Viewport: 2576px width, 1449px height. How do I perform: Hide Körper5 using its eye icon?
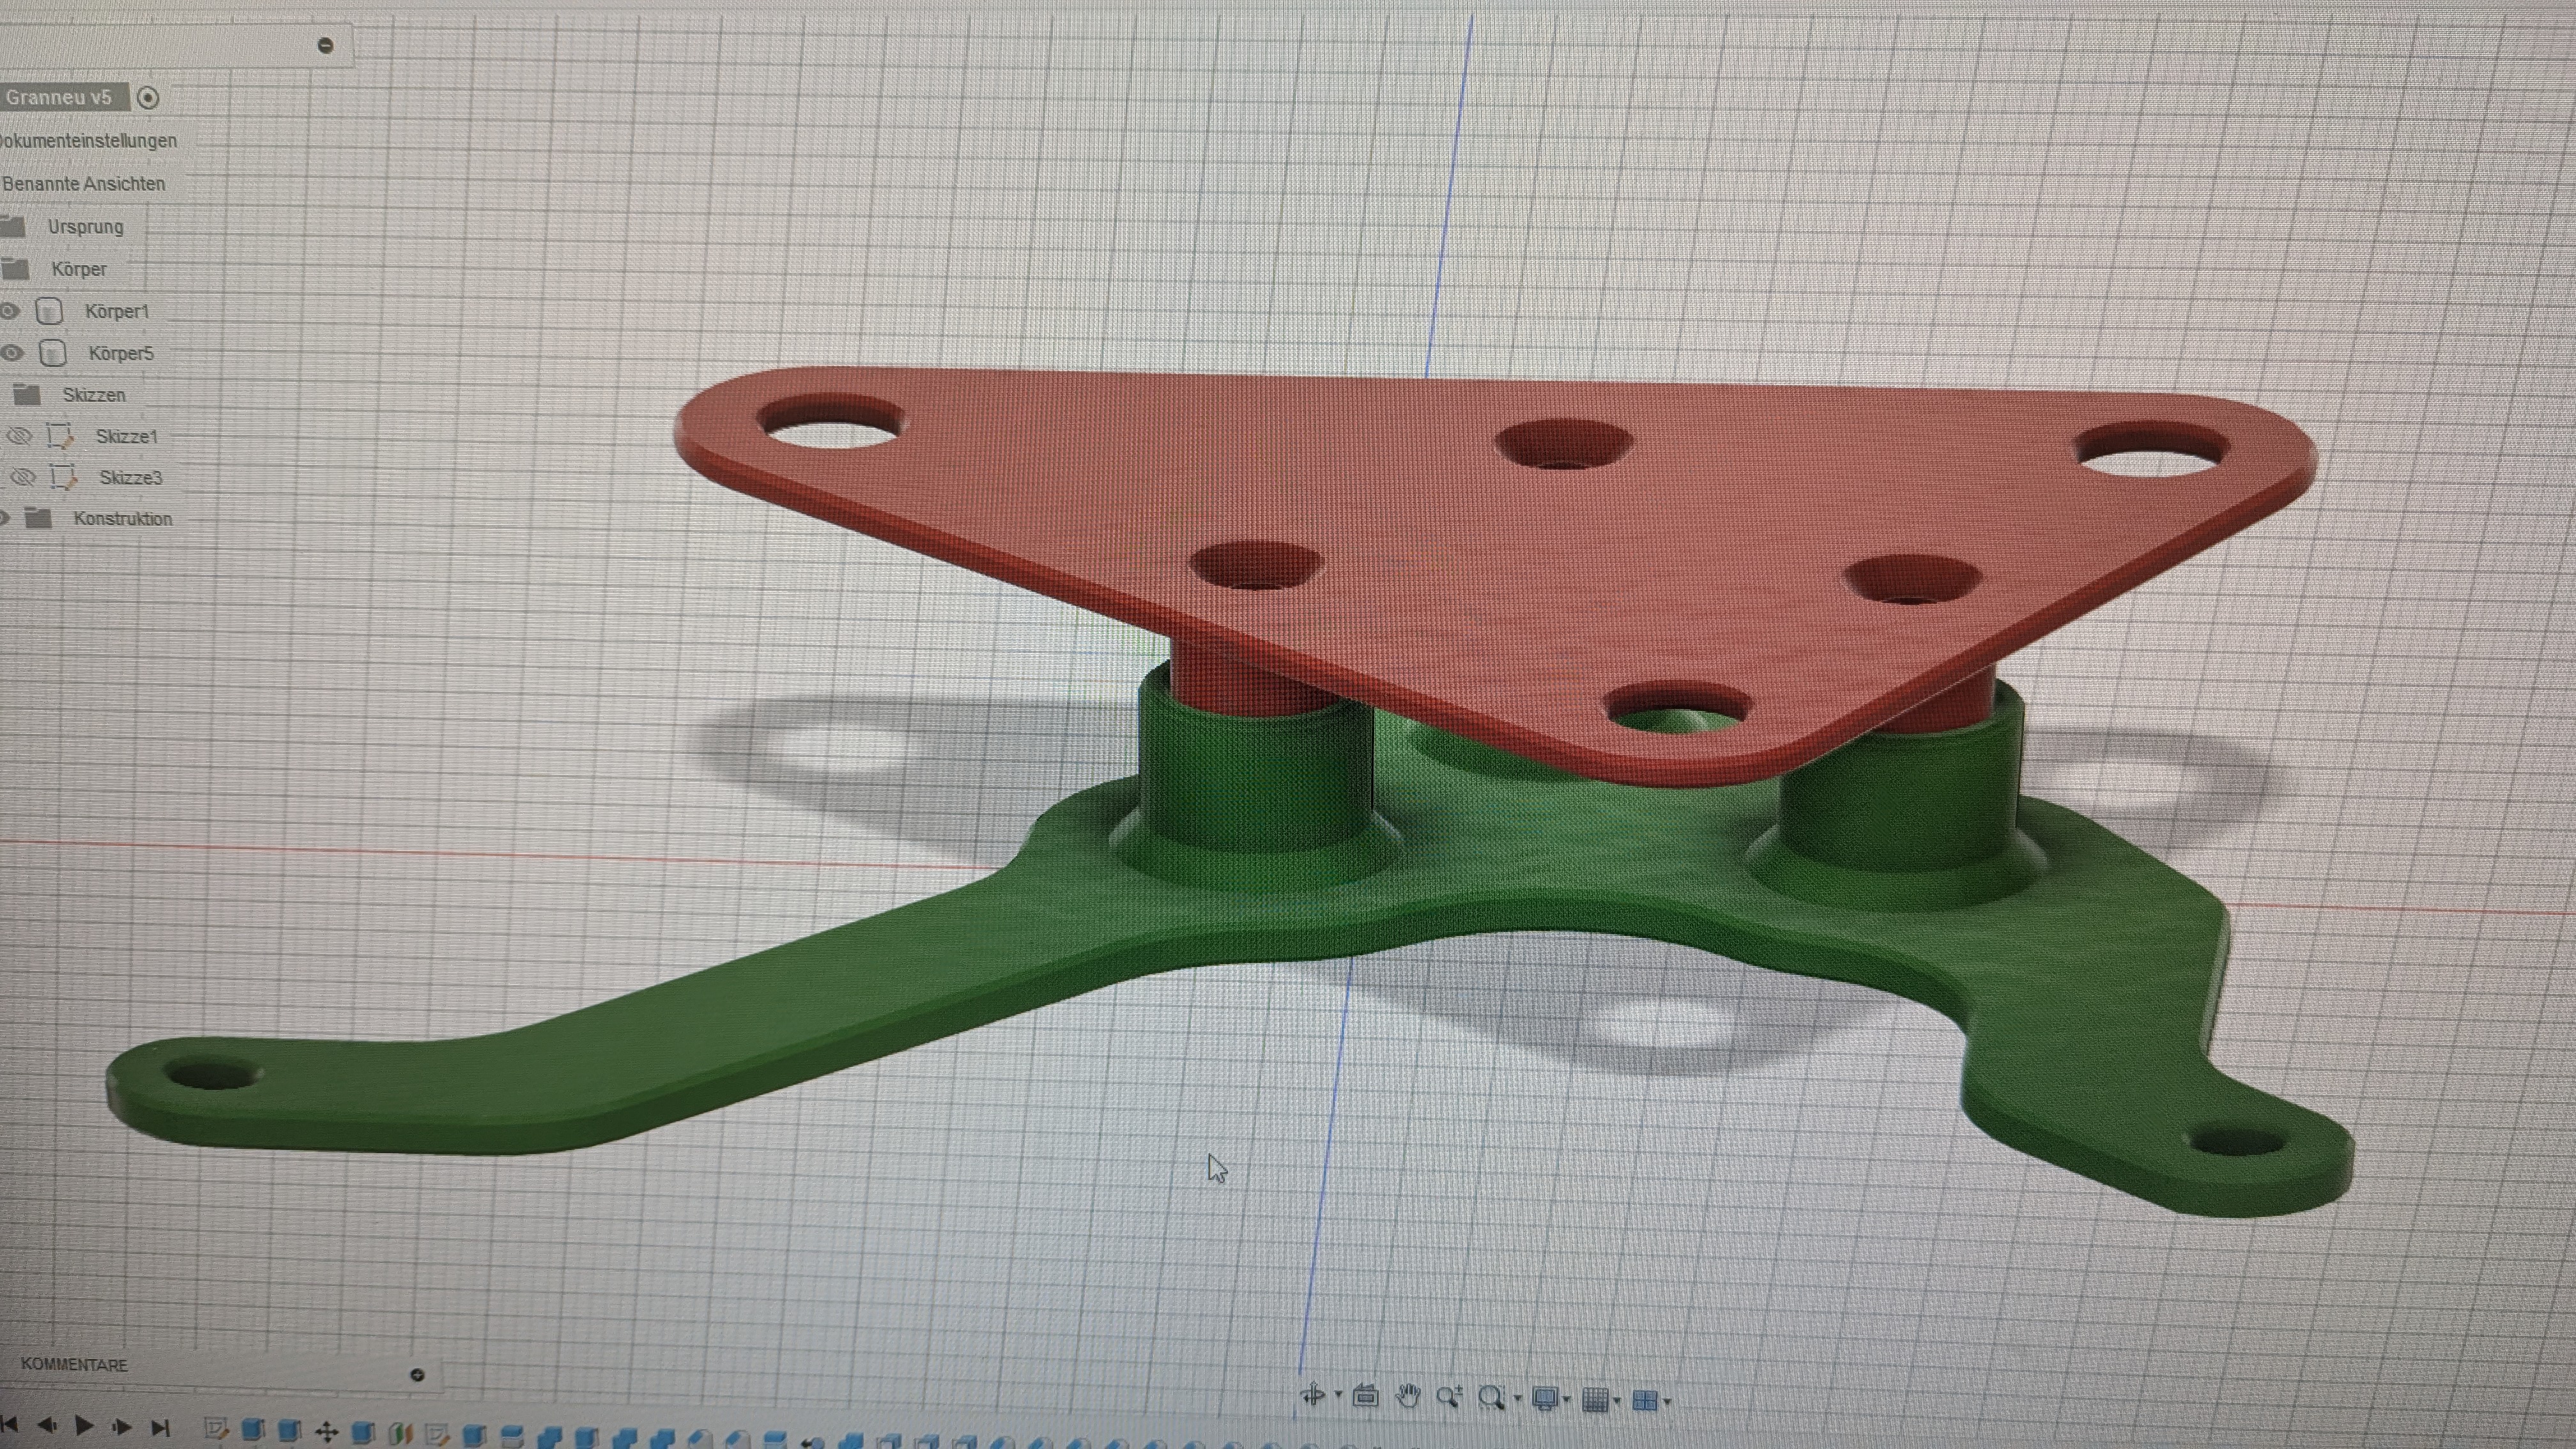pos(12,353)
